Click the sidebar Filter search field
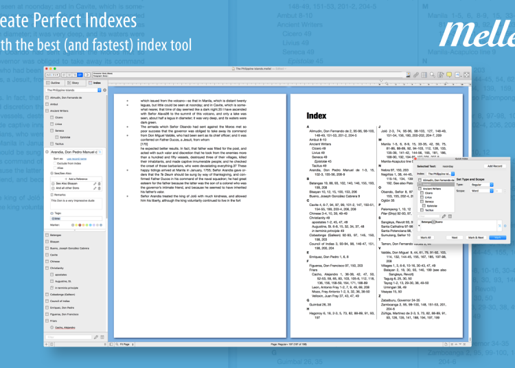Viewport: 515px width, 368px height. point(69,337)
